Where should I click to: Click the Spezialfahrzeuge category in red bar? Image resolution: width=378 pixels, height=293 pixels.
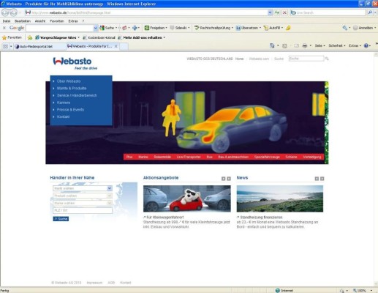[267, 157]
